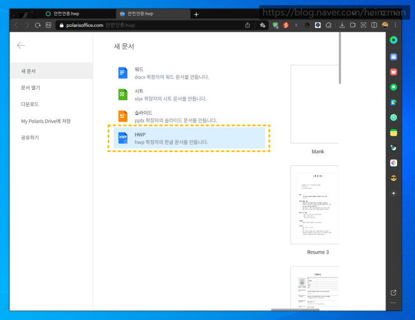The height and width of the screenshot is (320, 415).
Task: Click the browser back navigation arrow
Action: (16, 25)
